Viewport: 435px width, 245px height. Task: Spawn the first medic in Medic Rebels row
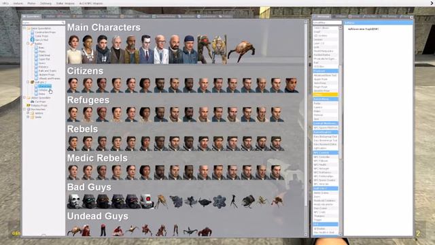point(73,172)
